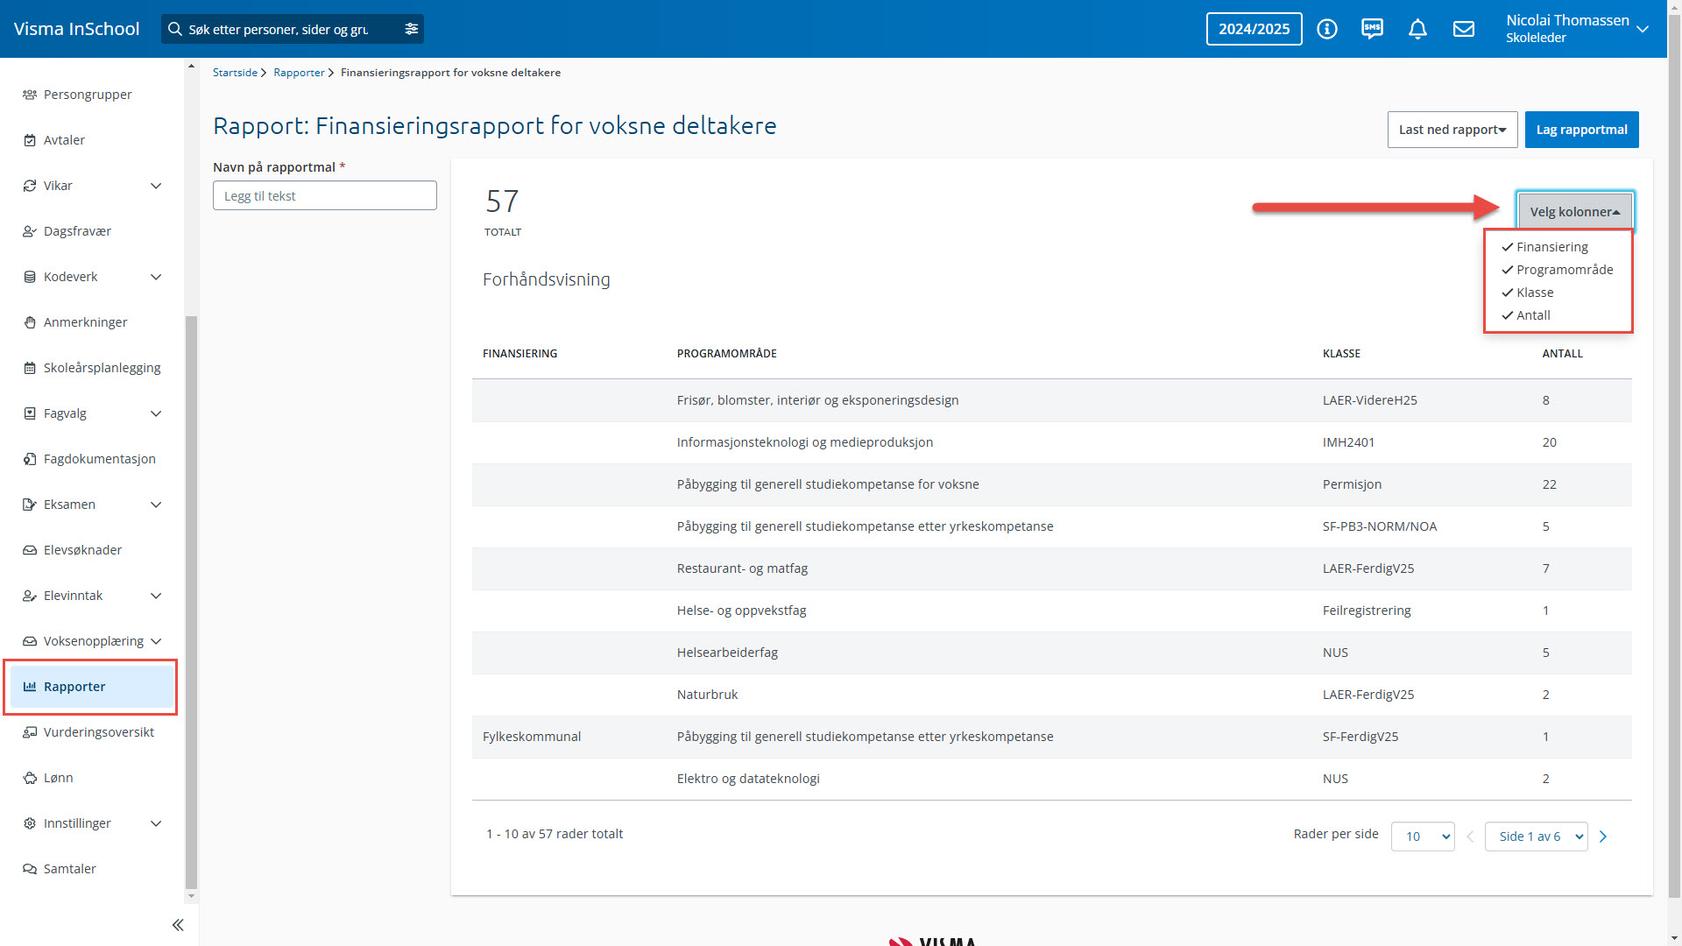Open Dagsfravær in the sidebar
The image size is (1682, 946).
click(77, 231)
